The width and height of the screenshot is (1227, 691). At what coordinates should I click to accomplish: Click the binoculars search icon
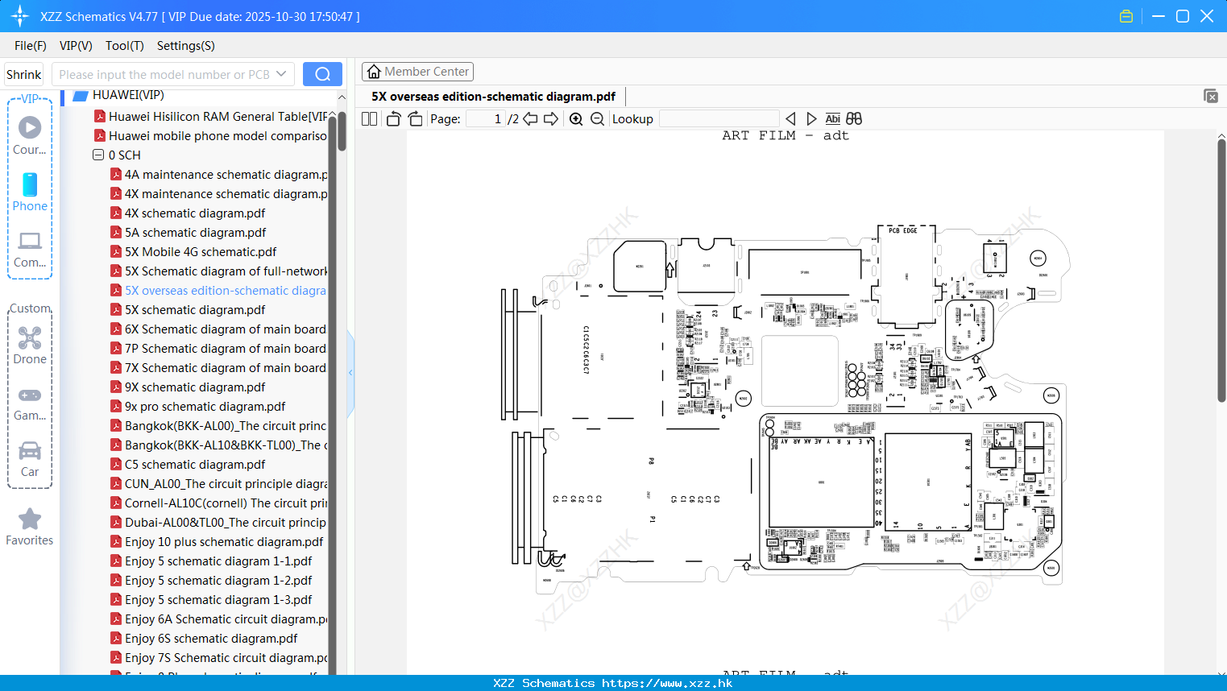pyautogui.click(x=854, y=118)
